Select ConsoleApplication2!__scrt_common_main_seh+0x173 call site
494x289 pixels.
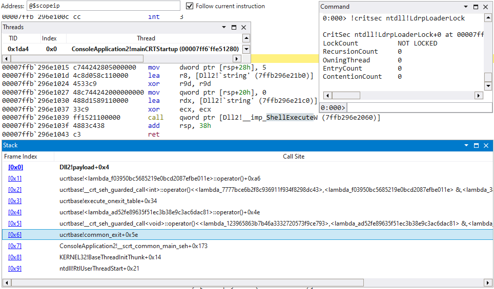[x=133, y=246]
